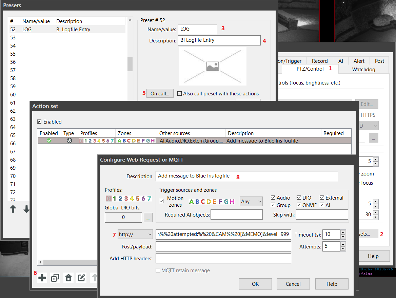Viewport: 396px width, 298px height.
Task: Click the ellipsis button beside Global DIO bits
Action: pos(148,217)
